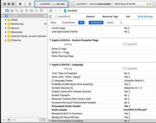Click the navigator Filter field
This screenshot has width=156, height=123.
(27, 120)
